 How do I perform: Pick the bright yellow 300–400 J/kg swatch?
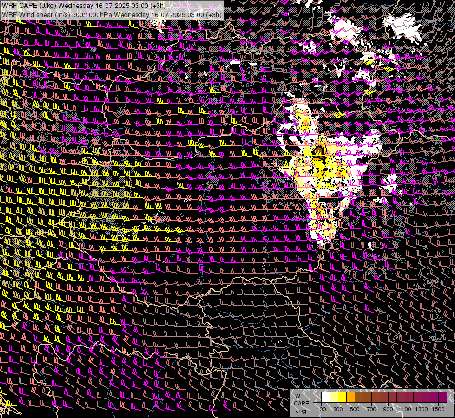pyautogui.click(x=343, y=397)
